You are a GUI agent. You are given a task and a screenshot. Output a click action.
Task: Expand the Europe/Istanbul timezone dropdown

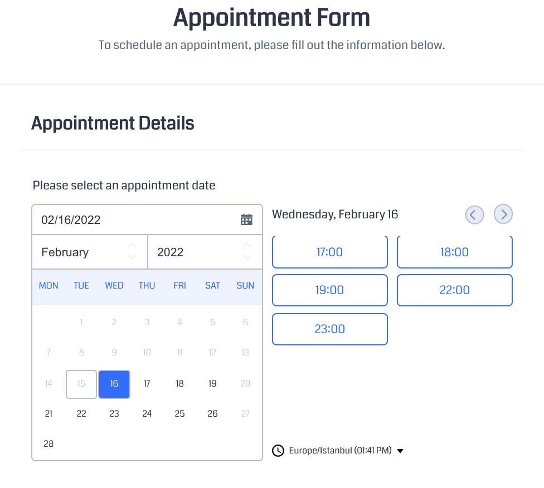point(400,451)
